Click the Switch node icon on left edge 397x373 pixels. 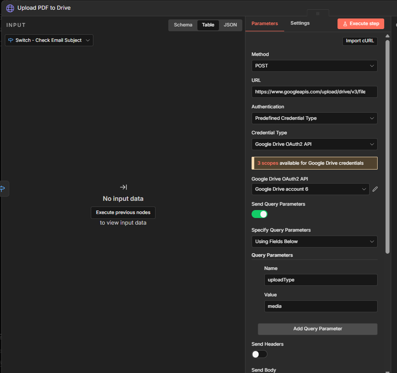click(3, 188)
